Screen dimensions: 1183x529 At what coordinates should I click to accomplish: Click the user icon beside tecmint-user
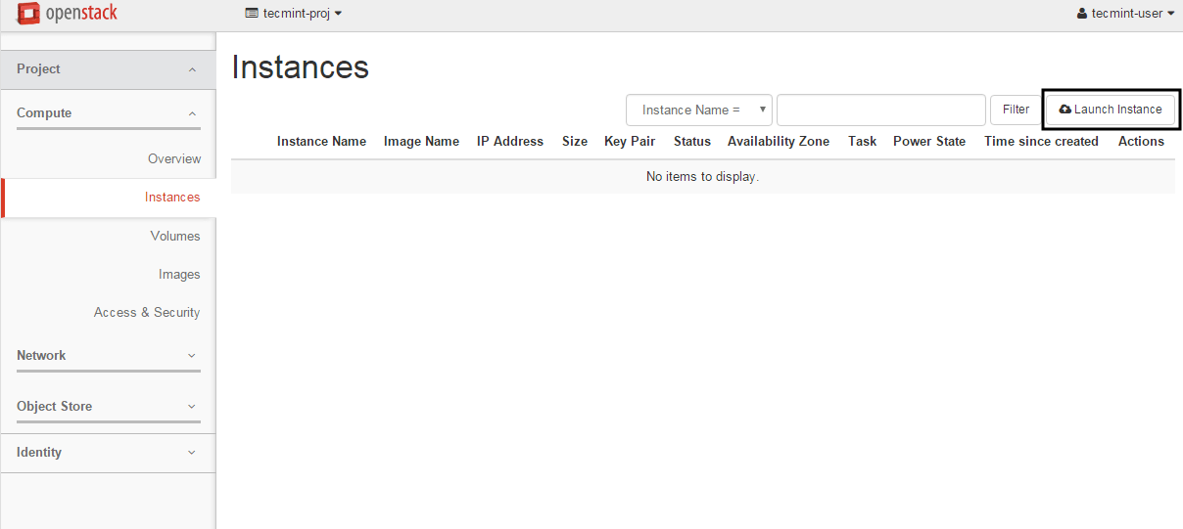[1081, 14]
